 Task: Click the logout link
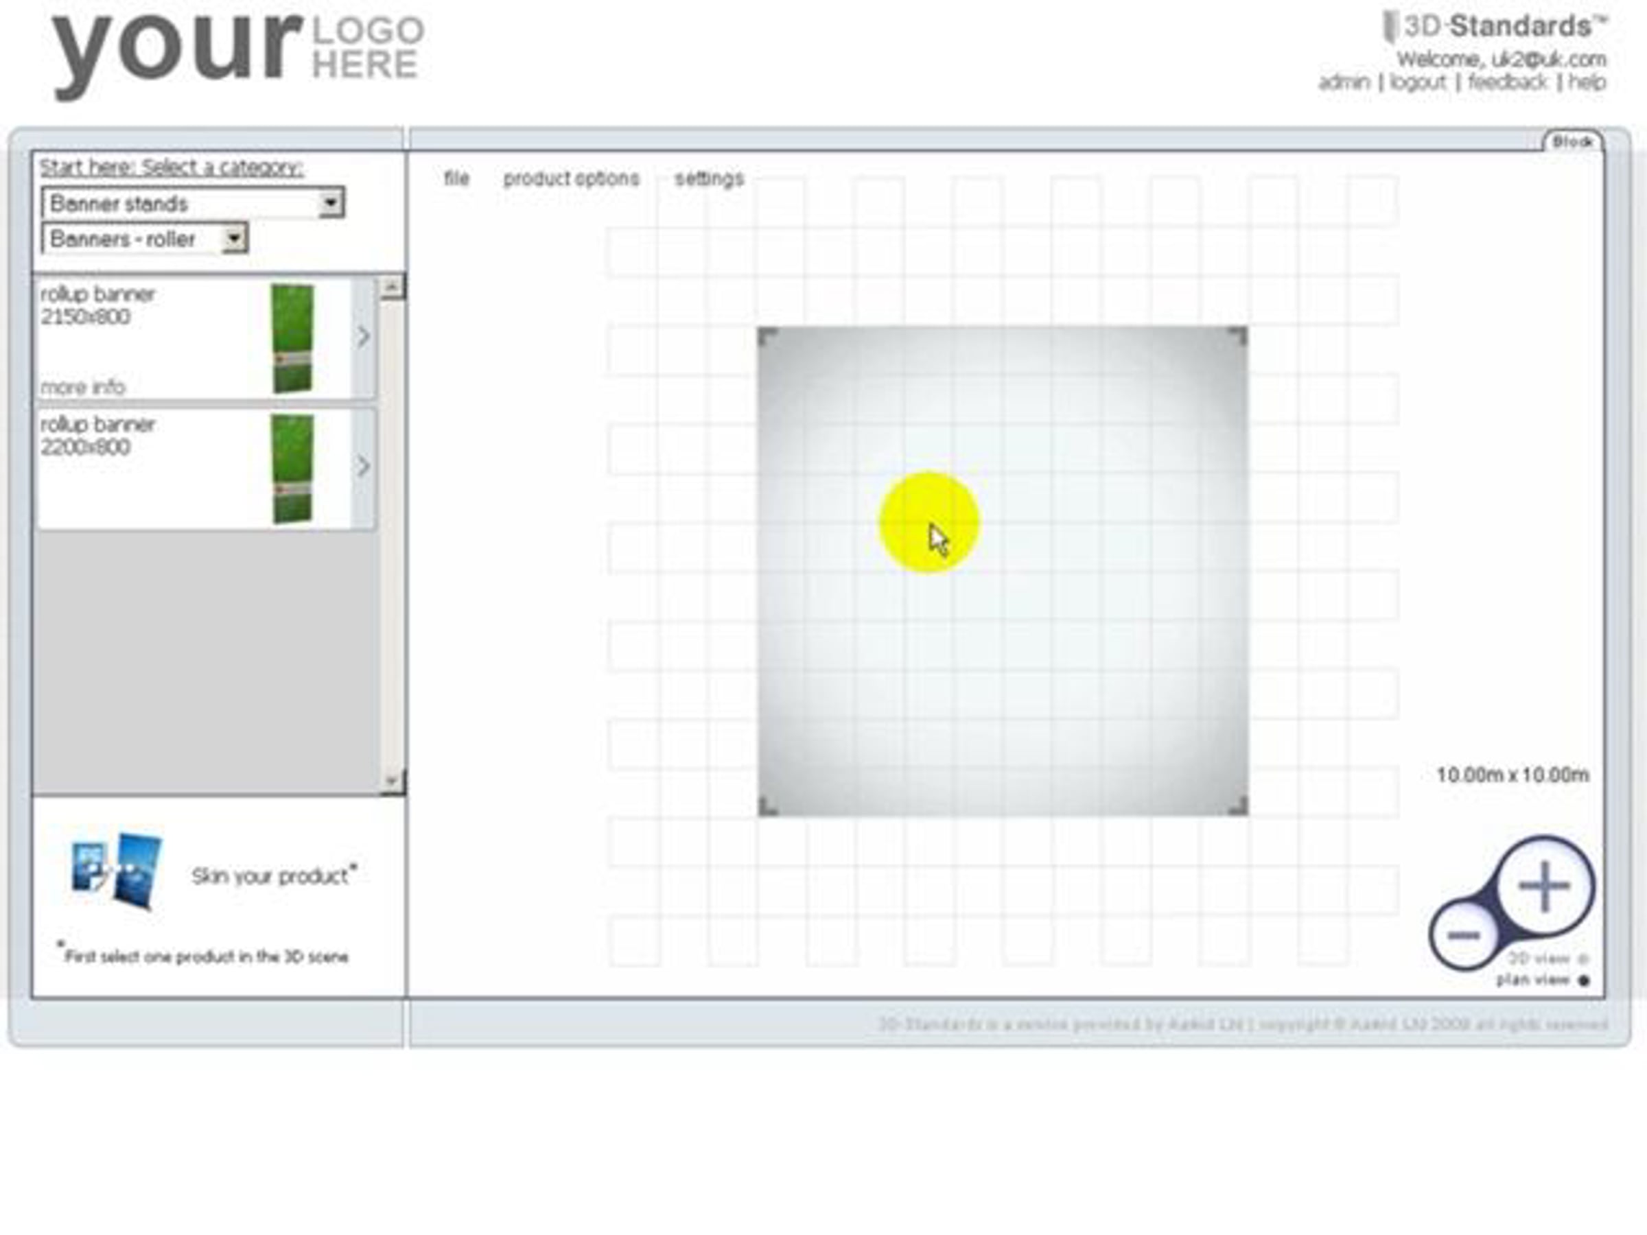(1418, 82)
